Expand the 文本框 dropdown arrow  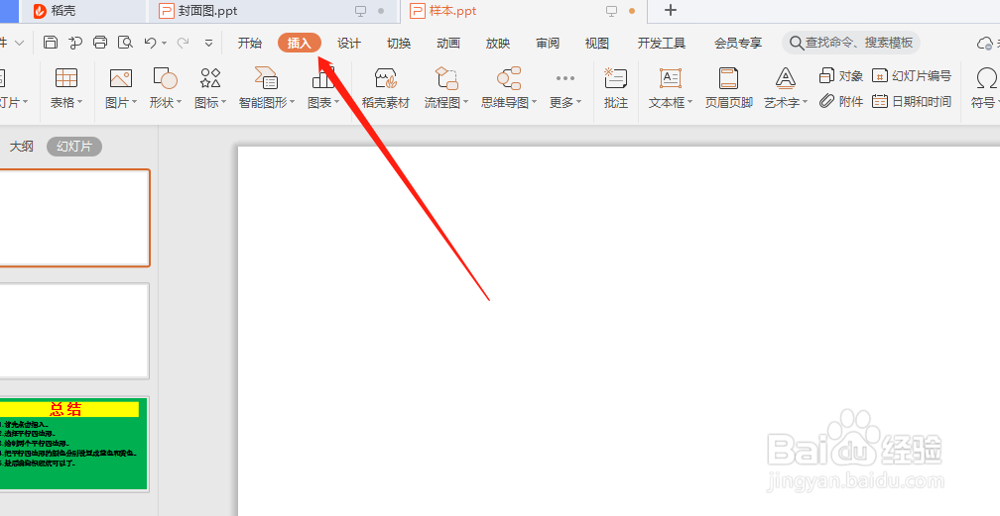[690, 103]
